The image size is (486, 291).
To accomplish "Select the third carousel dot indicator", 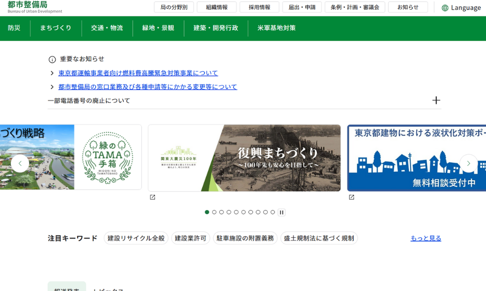I will coord(221,212).
